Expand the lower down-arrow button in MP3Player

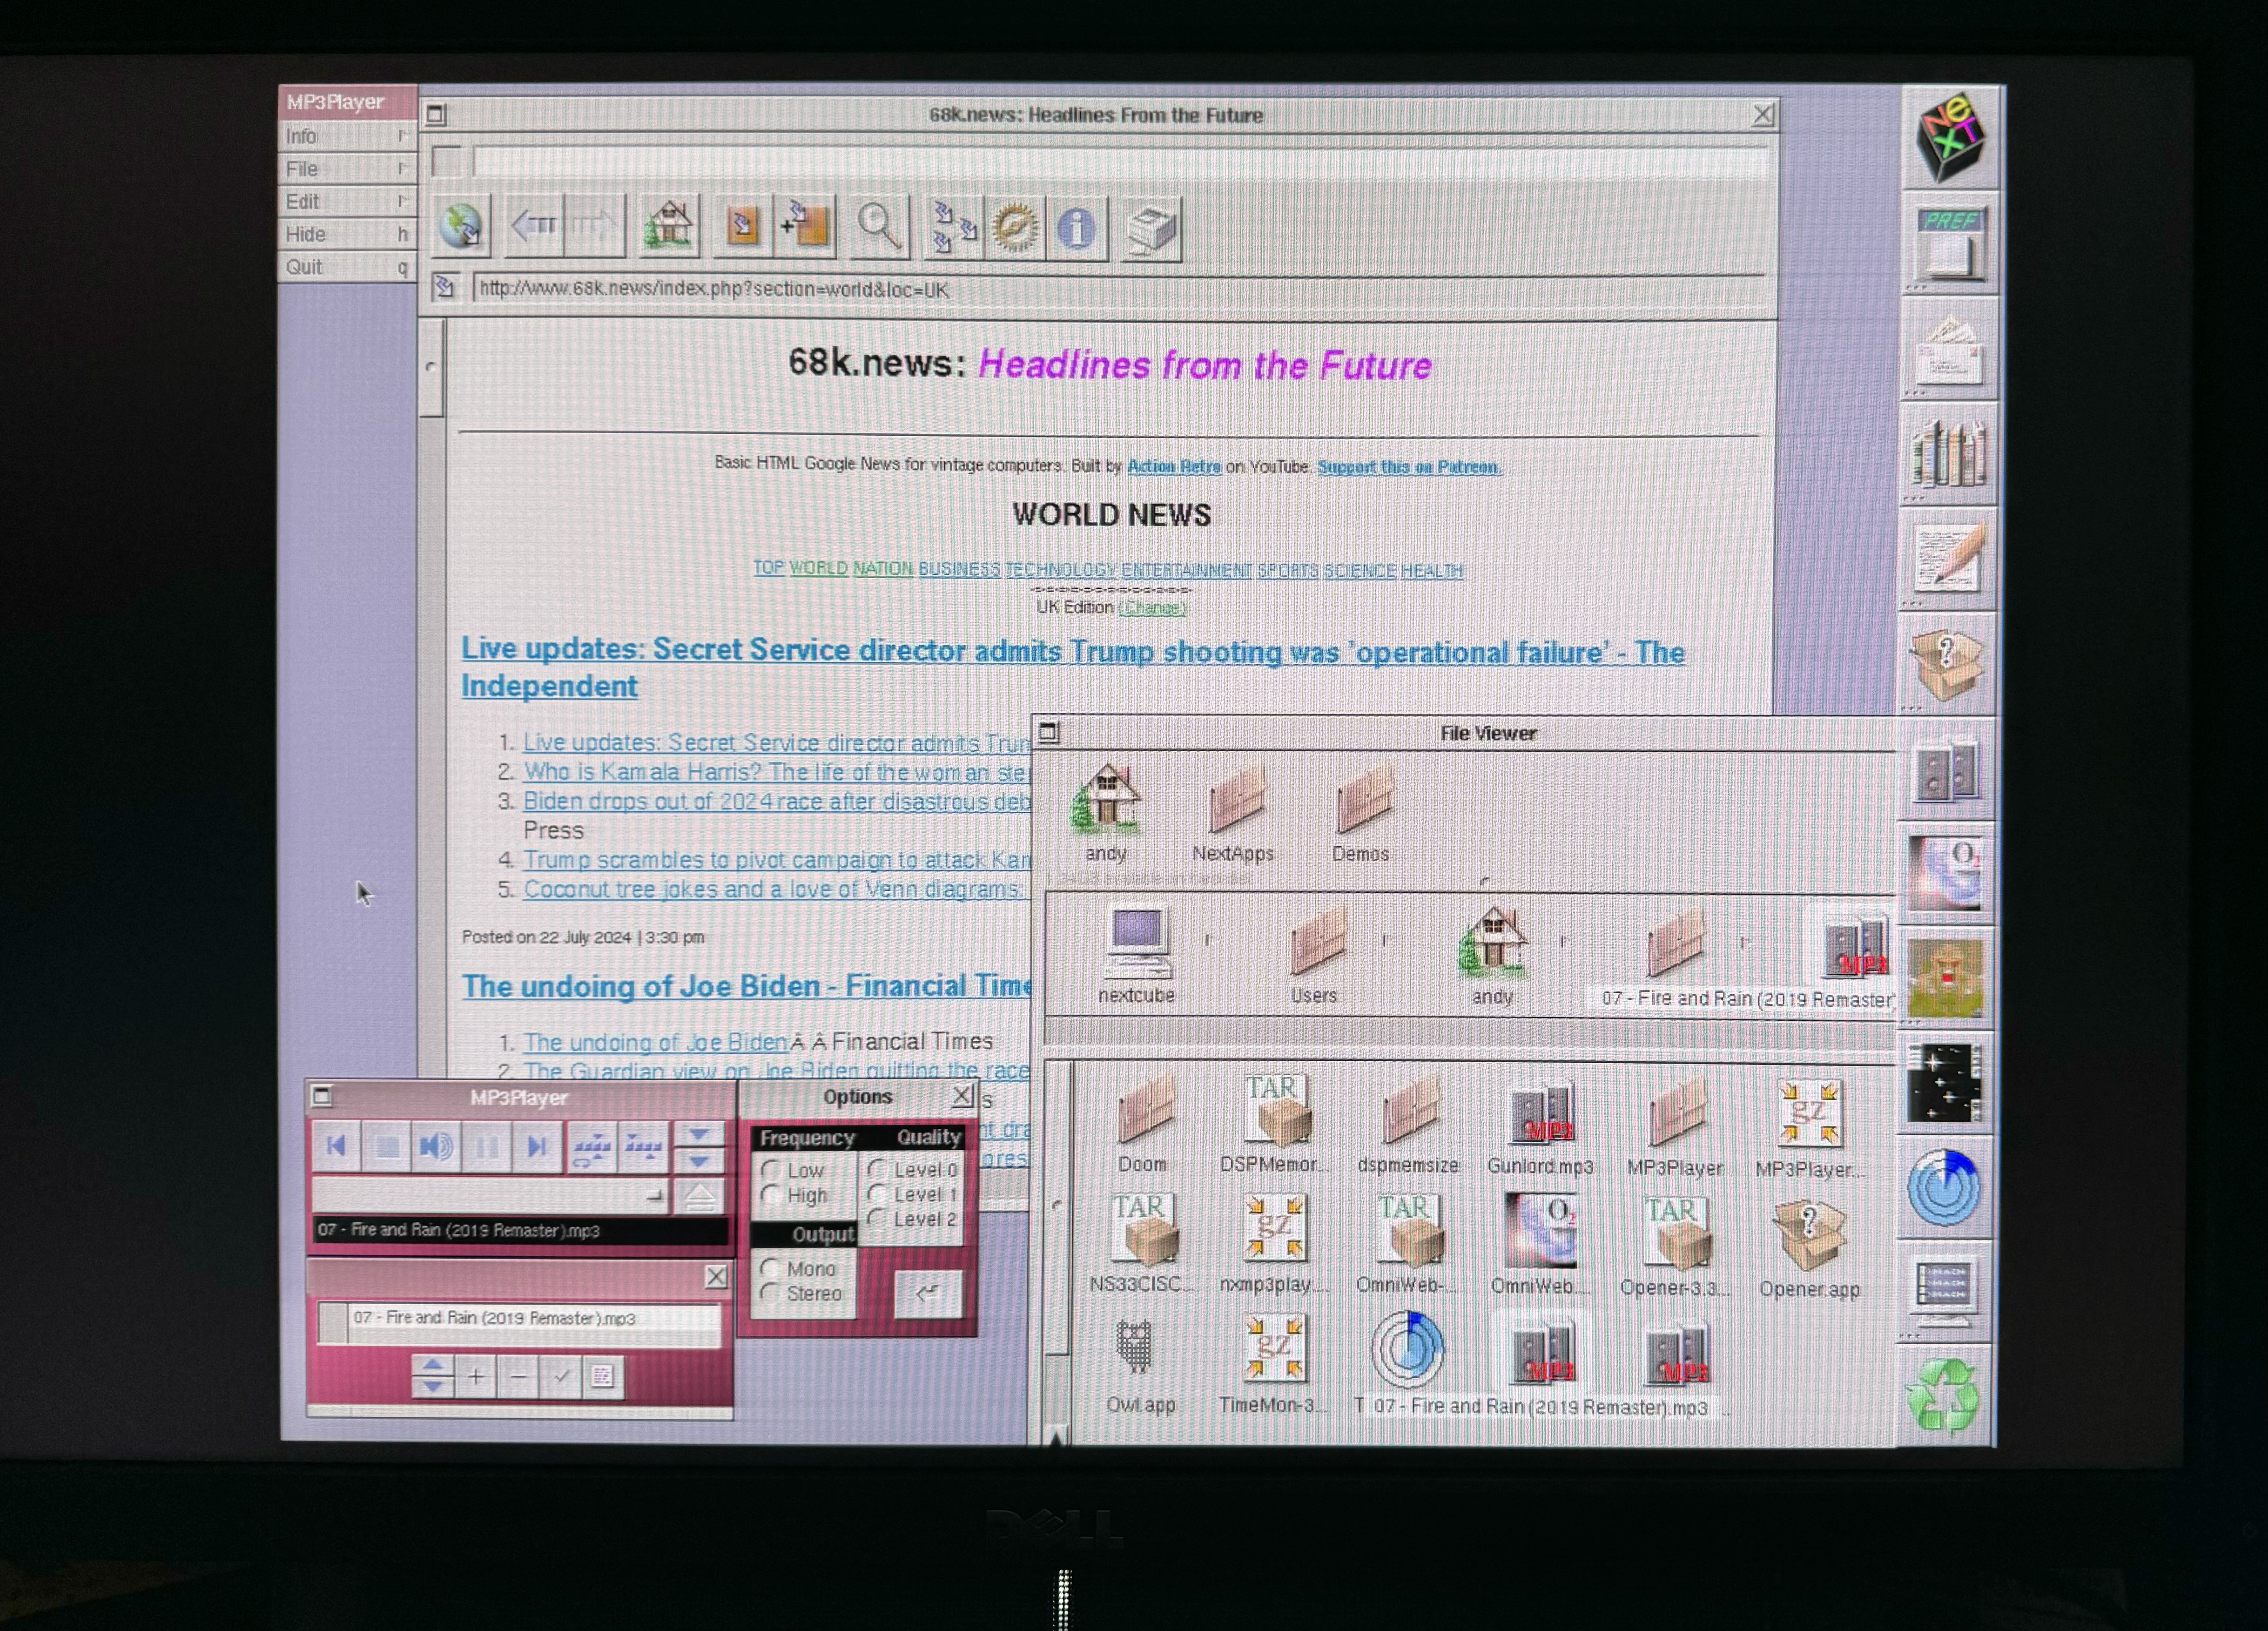click(699, 1161)
